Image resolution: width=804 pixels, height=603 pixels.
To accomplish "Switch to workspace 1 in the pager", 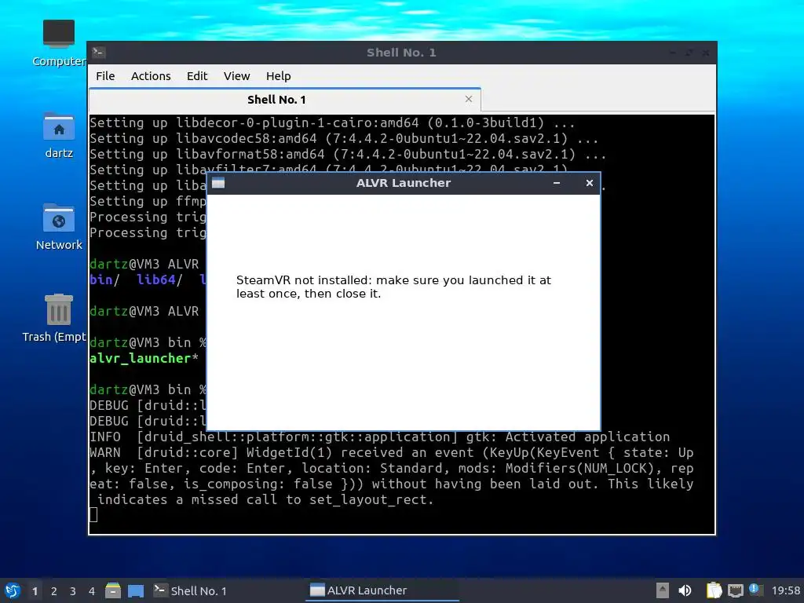I will [35, 591].
